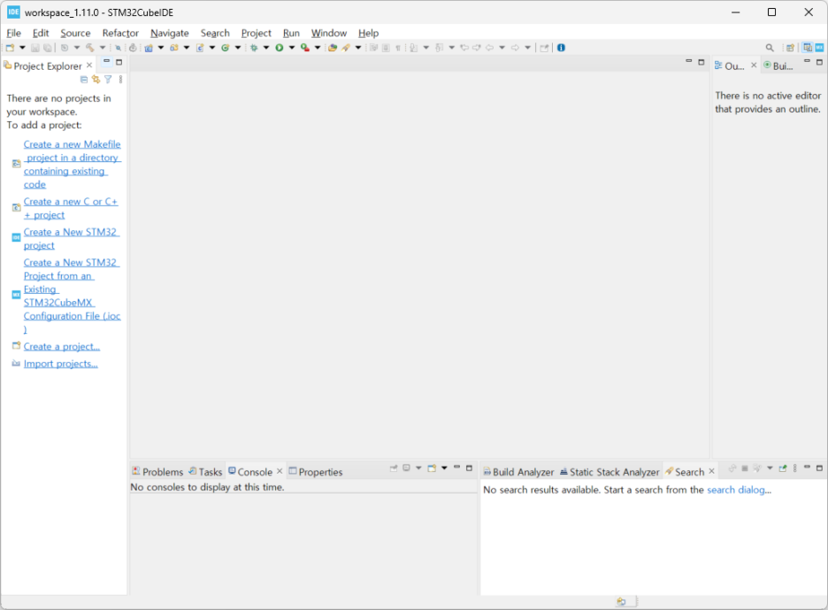Image resolution: width=828 pixels, height=610 pixels.
Task: Open the dropdown next to New icon
Action: pyautogui.click(x=22, y=48)
